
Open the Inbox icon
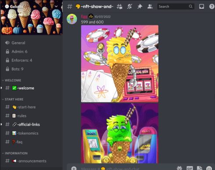click(x=201, y=7)
